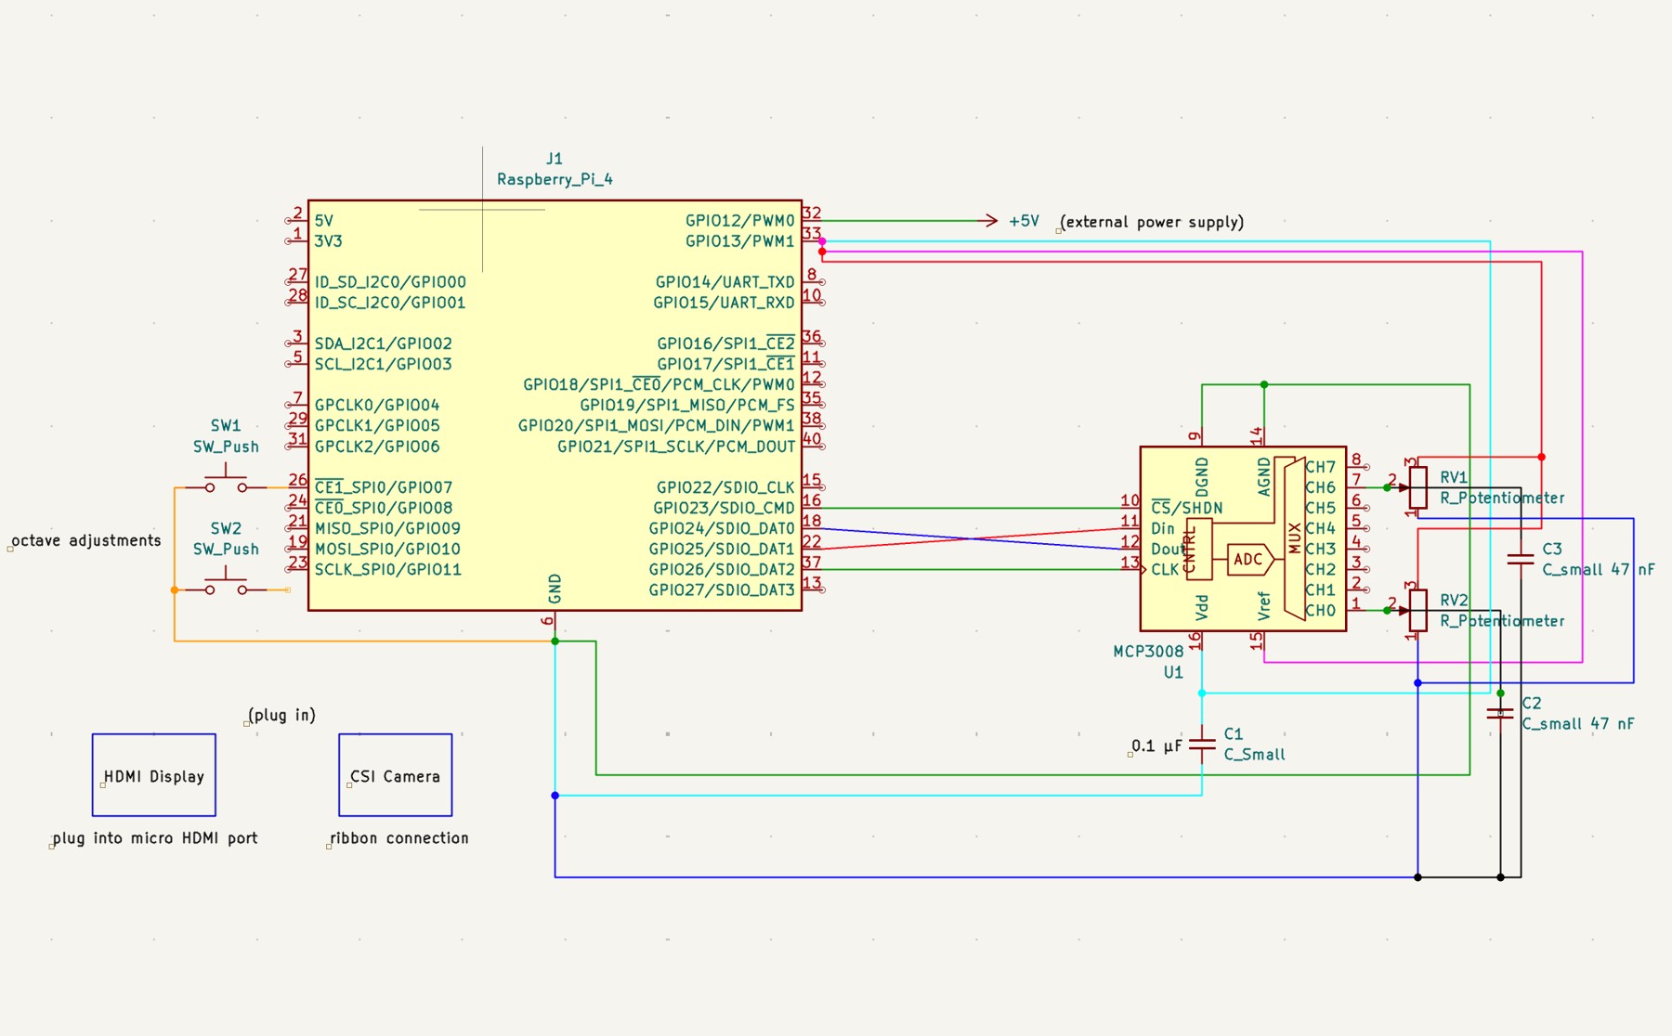The height and width of the screenshot is (1036, 1672).
Task: Click C_small 47 nF label of C2
Action: (1578, 723)
